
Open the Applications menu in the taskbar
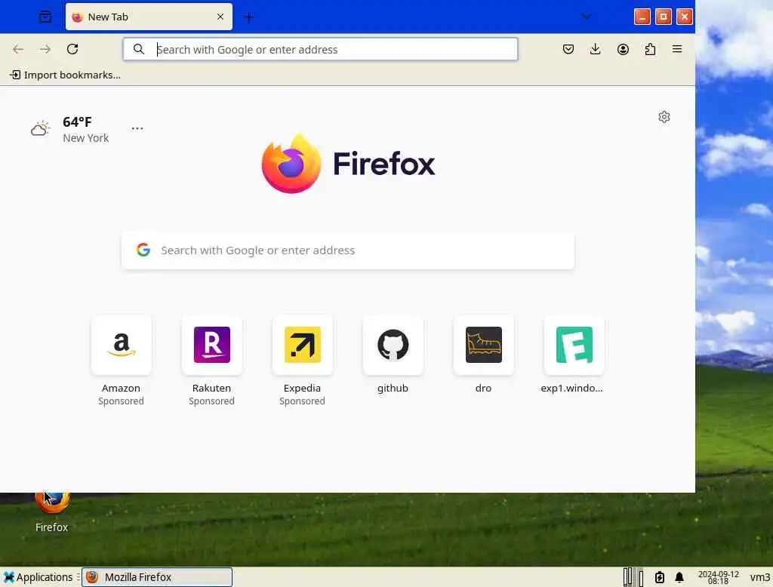coord(38,577)
